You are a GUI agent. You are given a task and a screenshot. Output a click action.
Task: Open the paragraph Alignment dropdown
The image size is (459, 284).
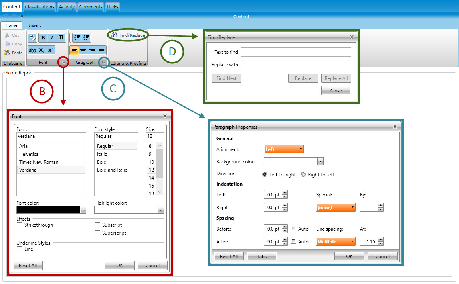pyautogui.click(x=284, y=149)
